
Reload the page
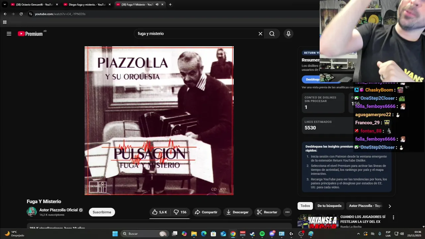click(21, 14)
